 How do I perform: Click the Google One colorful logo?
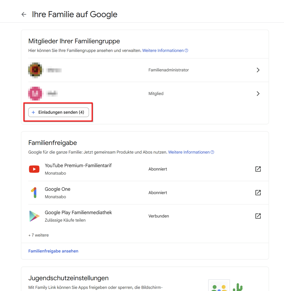pos(34,193)
